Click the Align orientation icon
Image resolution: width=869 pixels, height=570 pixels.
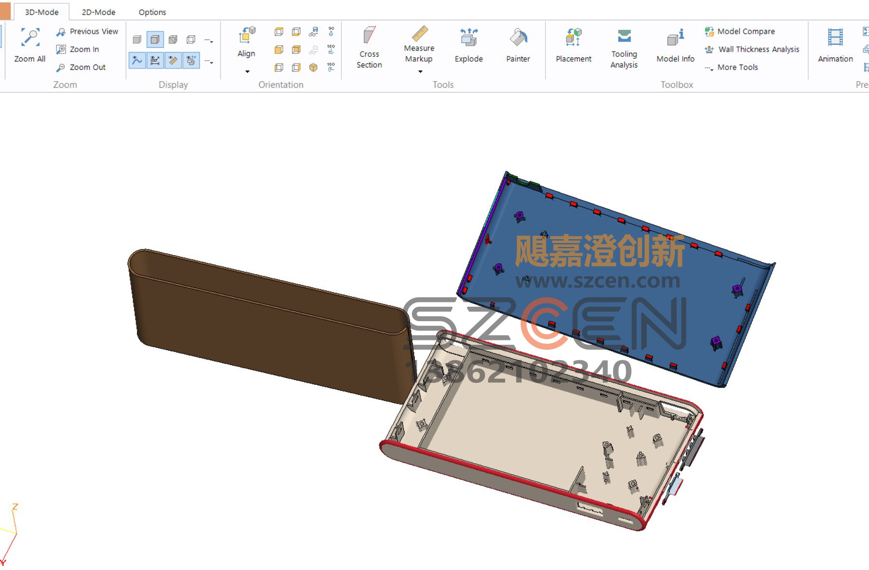[x=247, y=36]
